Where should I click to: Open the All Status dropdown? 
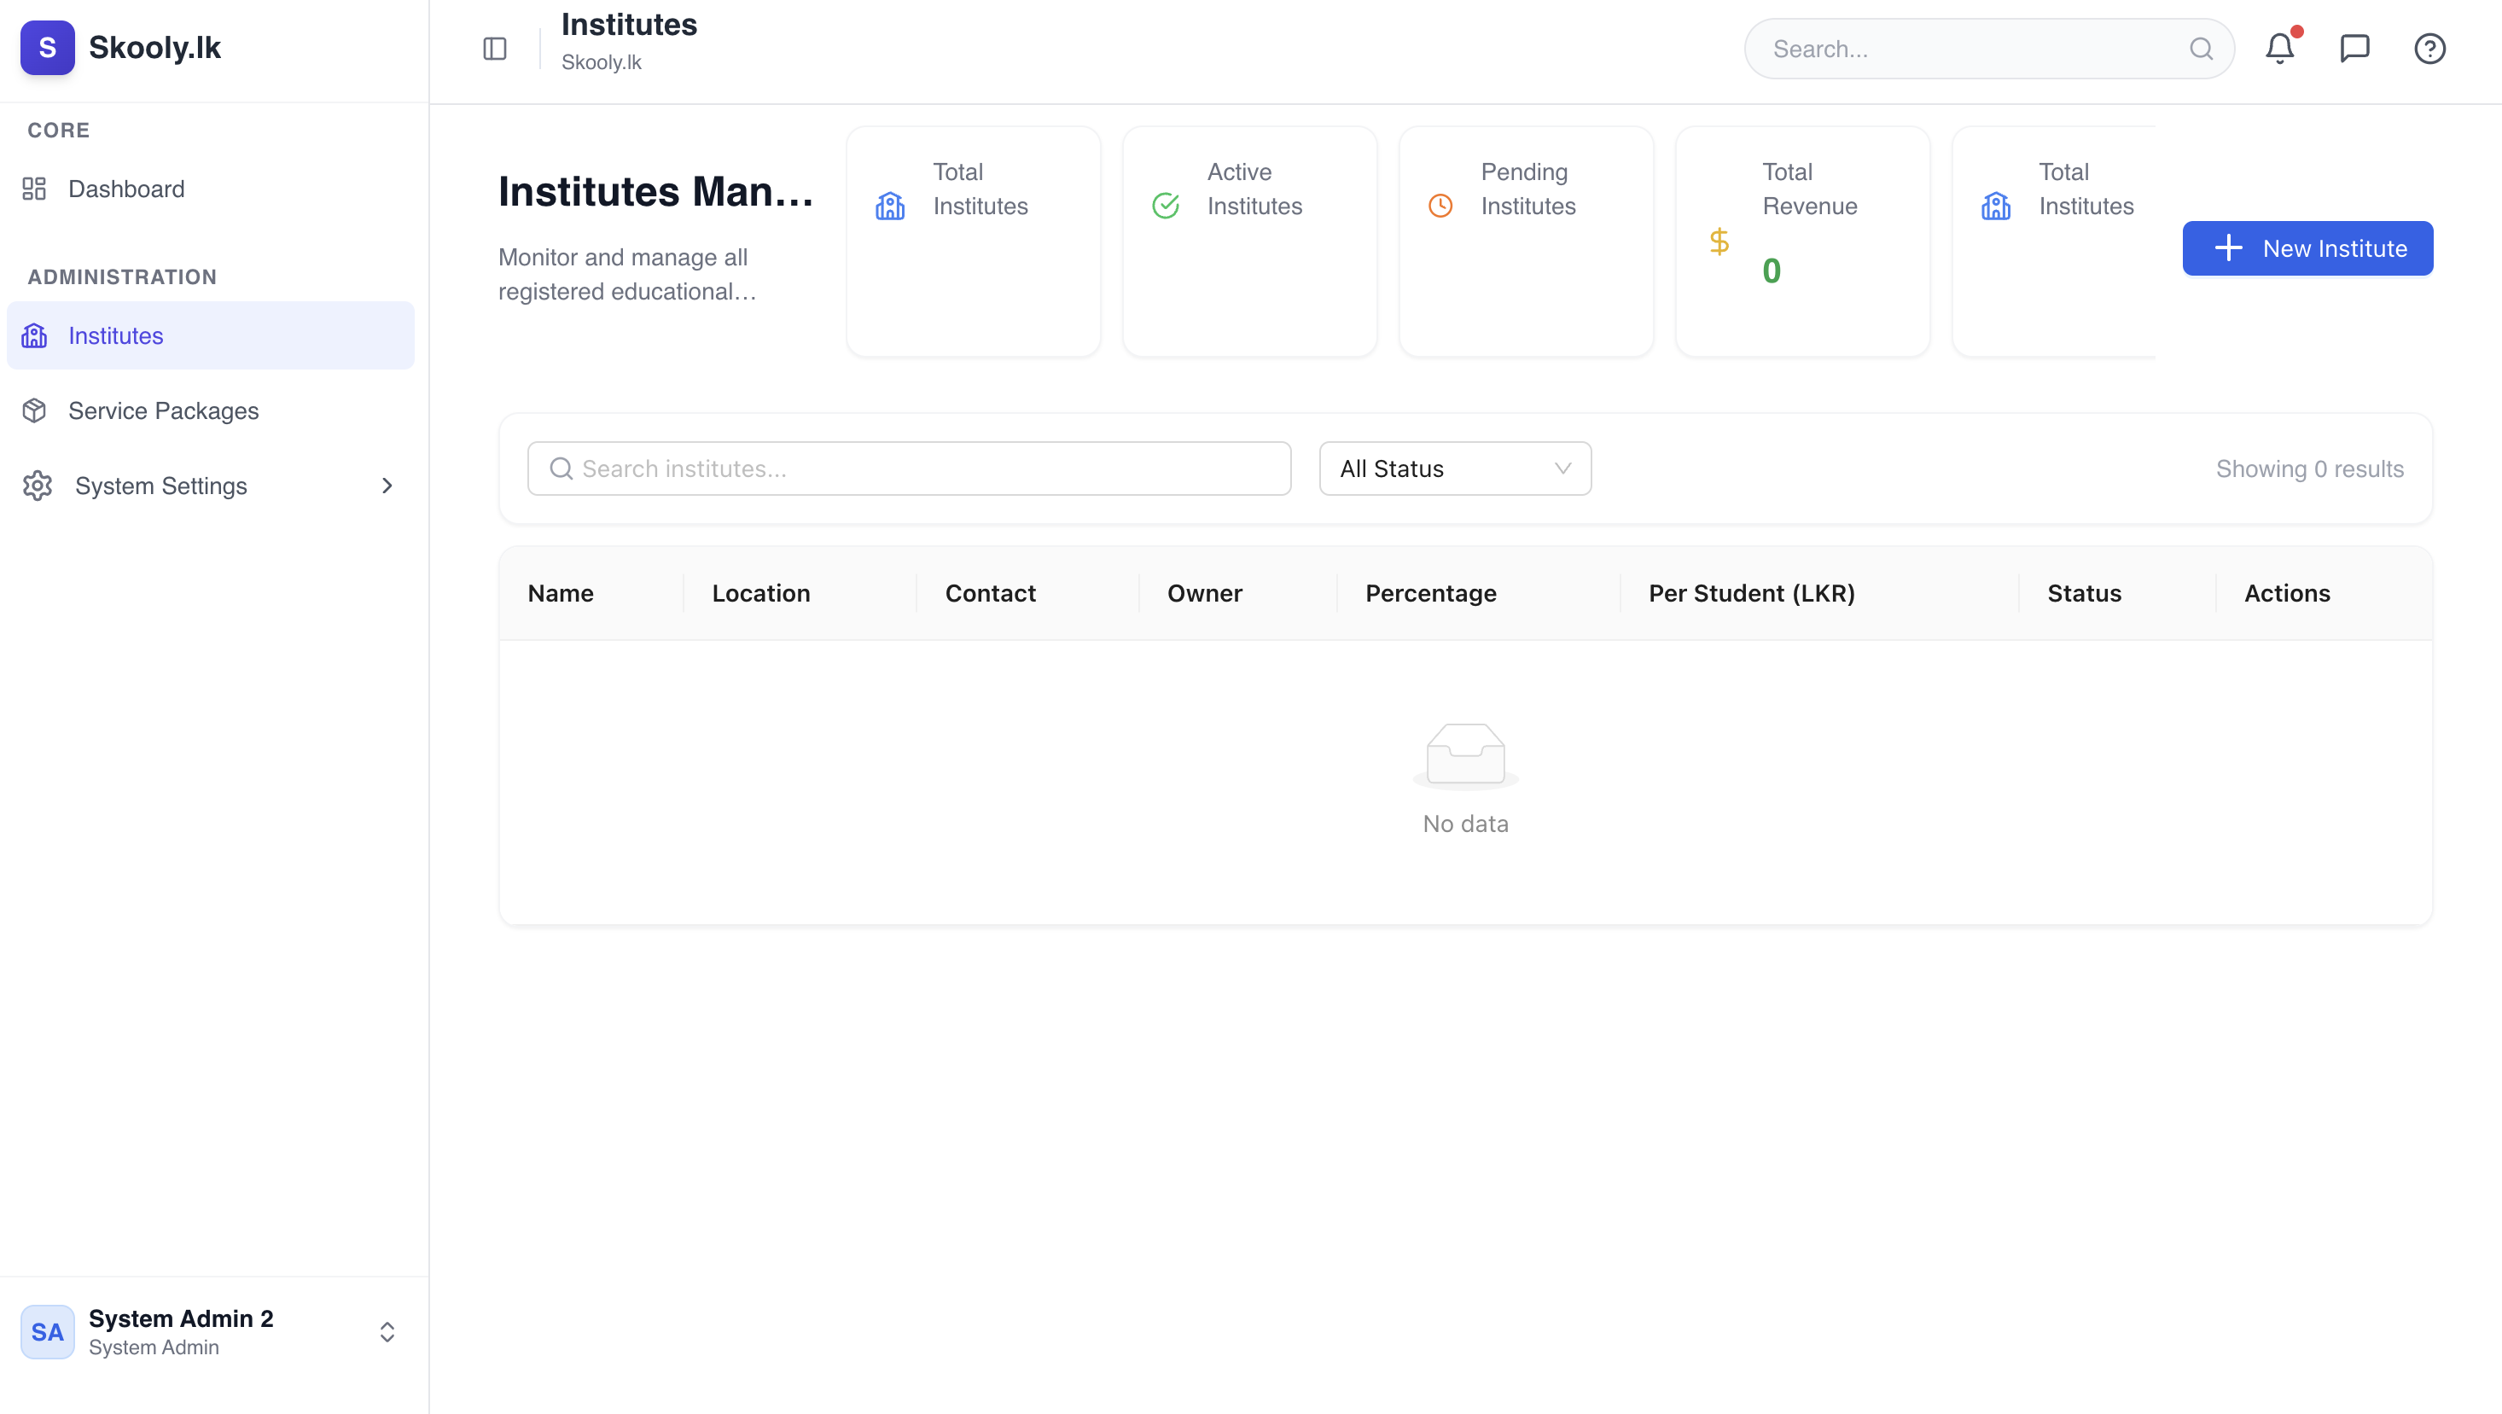click(x=1454, y=468)
